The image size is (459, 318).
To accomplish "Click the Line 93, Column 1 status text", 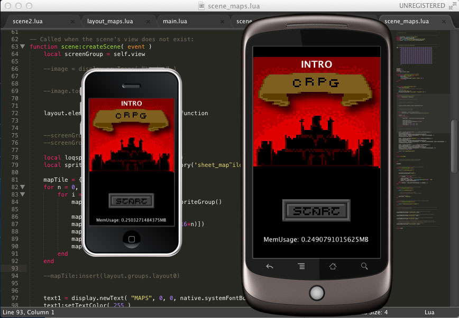I will click(29, 312).
